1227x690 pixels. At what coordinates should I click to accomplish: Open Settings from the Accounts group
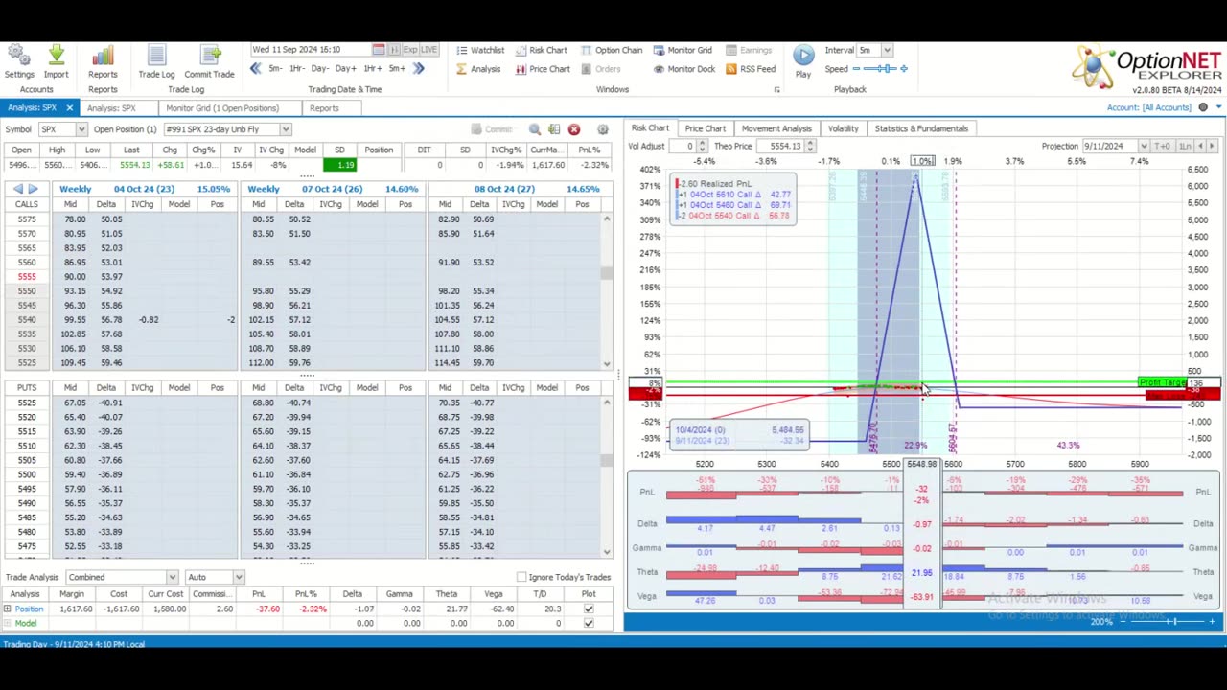pos(19,61)
